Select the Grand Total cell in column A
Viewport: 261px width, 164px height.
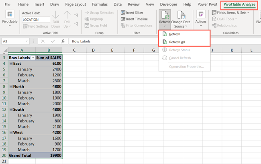tap(22, 155)
